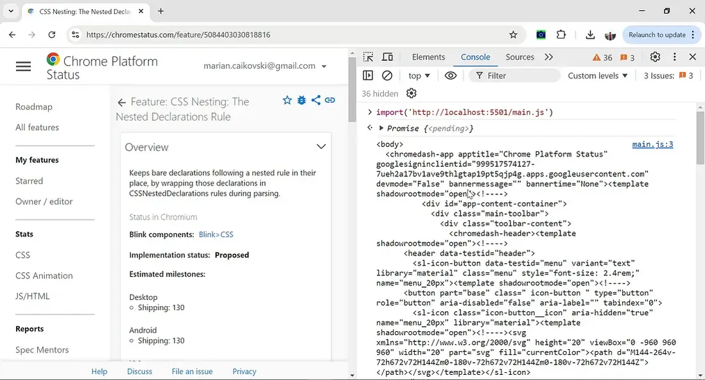This screenshot has height=380, width=705.
Task: Click the warnings count 36 icon
Action: point(602,58)
